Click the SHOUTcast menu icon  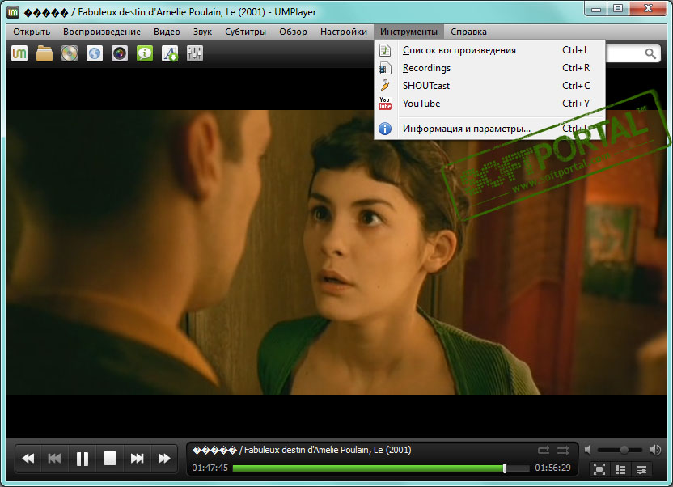click(x=385, y=86)
